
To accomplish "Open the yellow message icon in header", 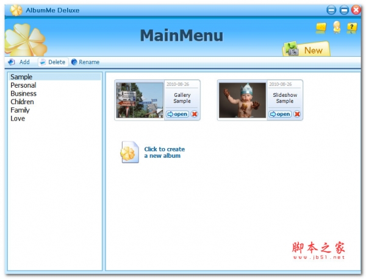I will [x=321, y=28].
